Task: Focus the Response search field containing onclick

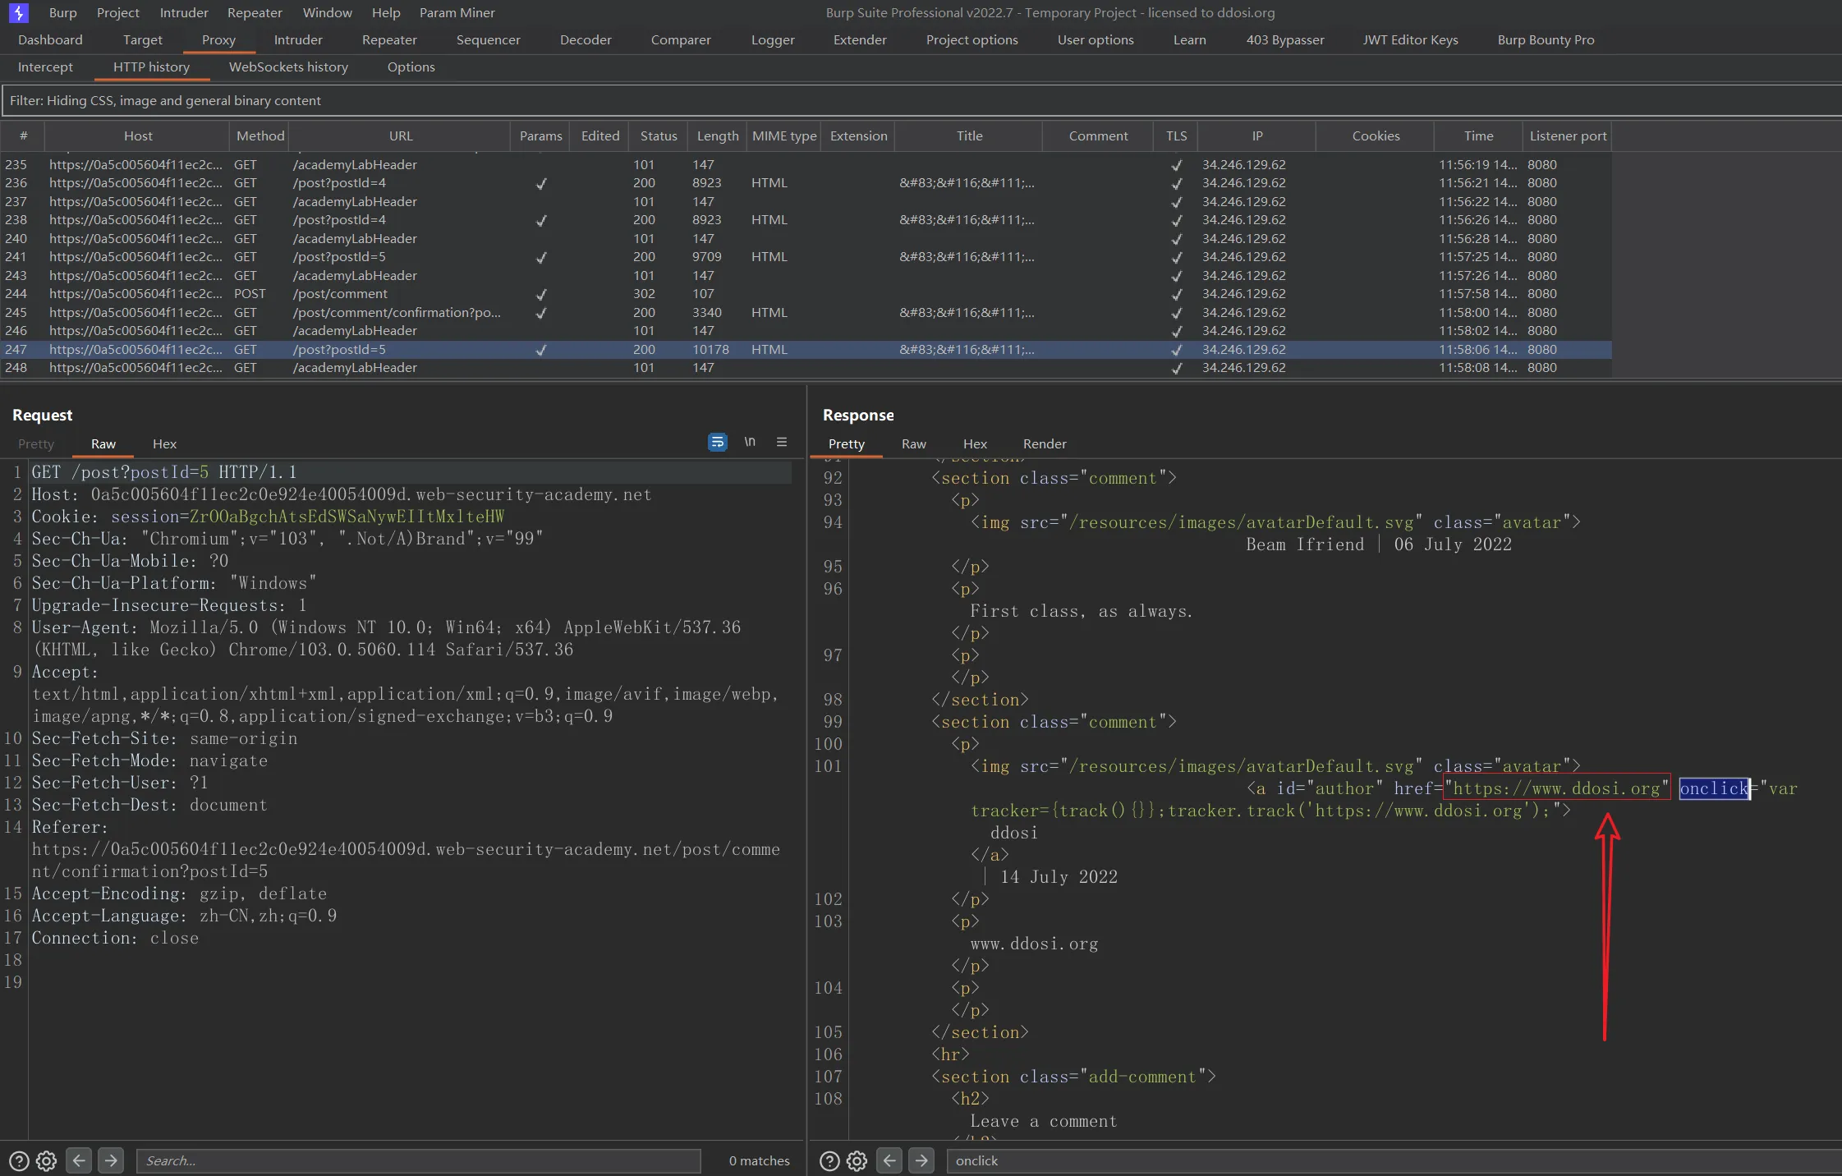Action: (x=1394, y=1160)
